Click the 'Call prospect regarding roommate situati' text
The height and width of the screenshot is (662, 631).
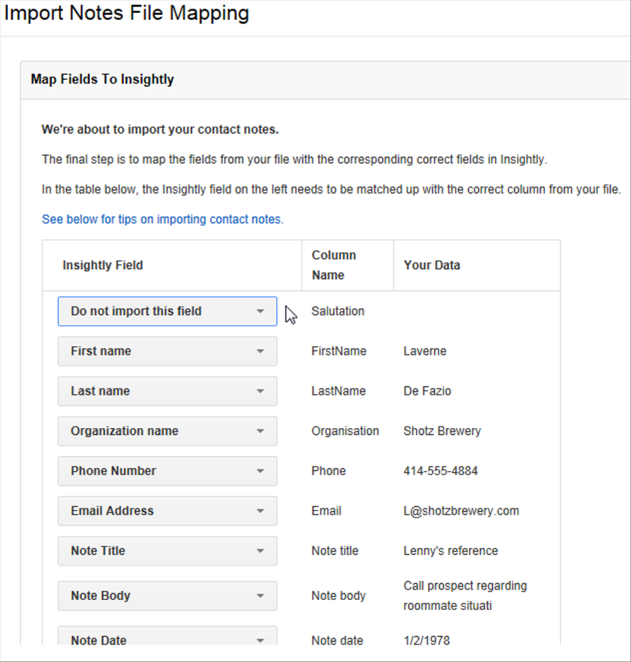point(464,596)
